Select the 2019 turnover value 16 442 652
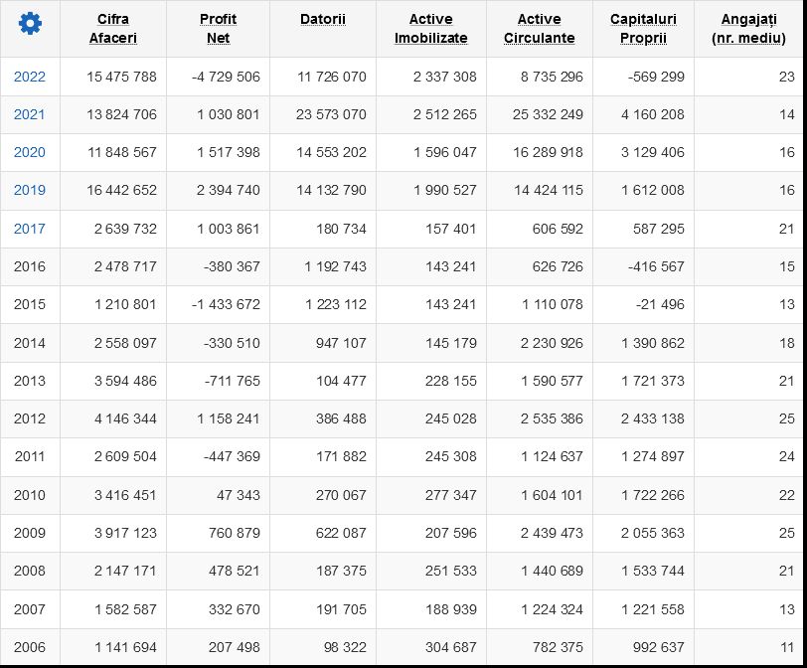Image resolution: width=807 pixels, height=668 pixels. pos(121,190)
